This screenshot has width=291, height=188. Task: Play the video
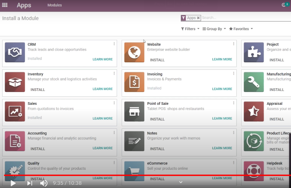tap(13, 183)
